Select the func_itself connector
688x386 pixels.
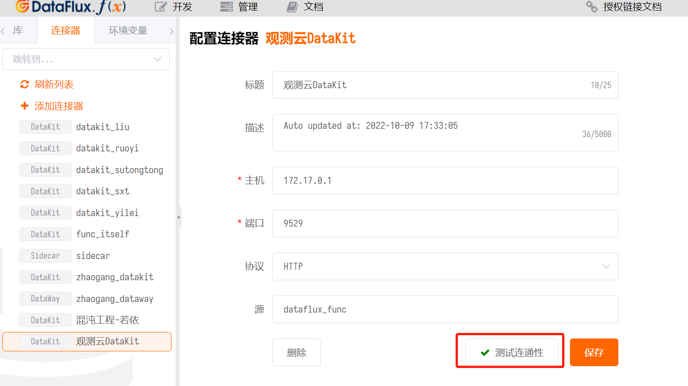[87, 234]
